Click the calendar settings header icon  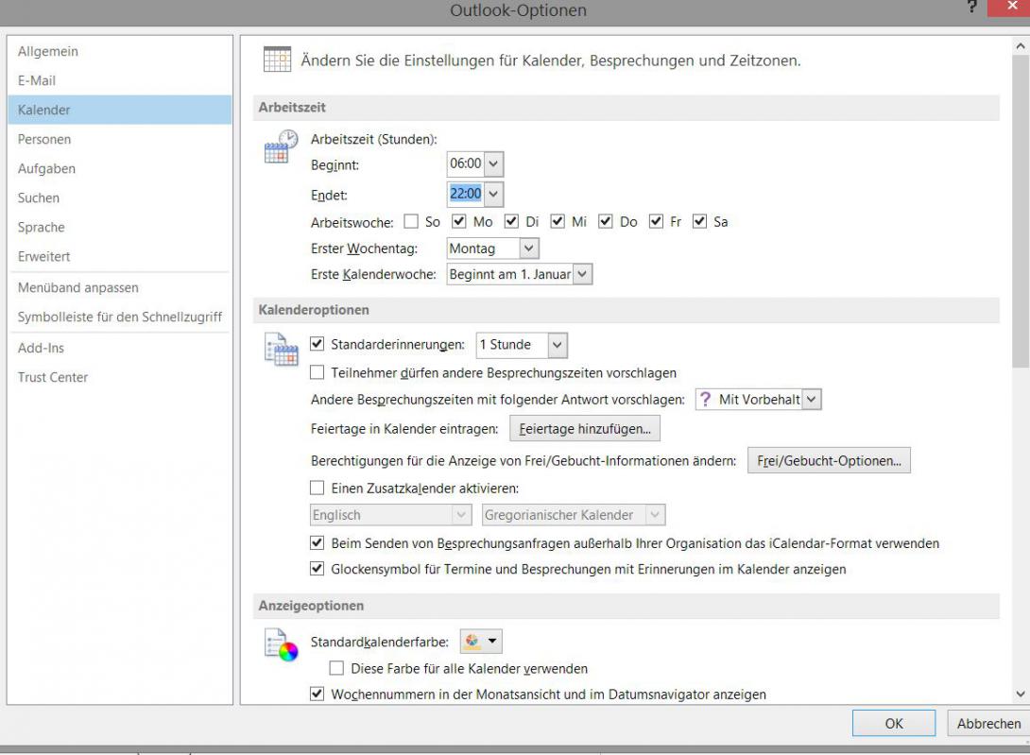pos(277,60)
